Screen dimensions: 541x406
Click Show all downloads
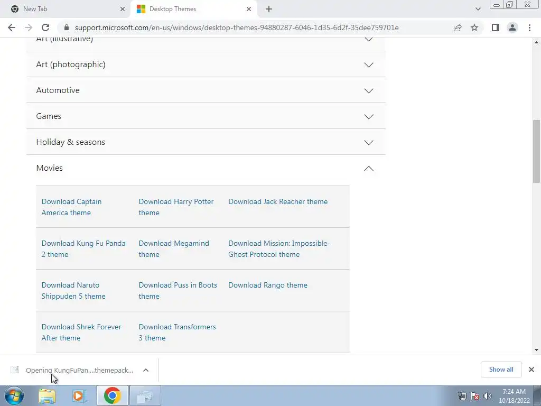click(501, 370)
